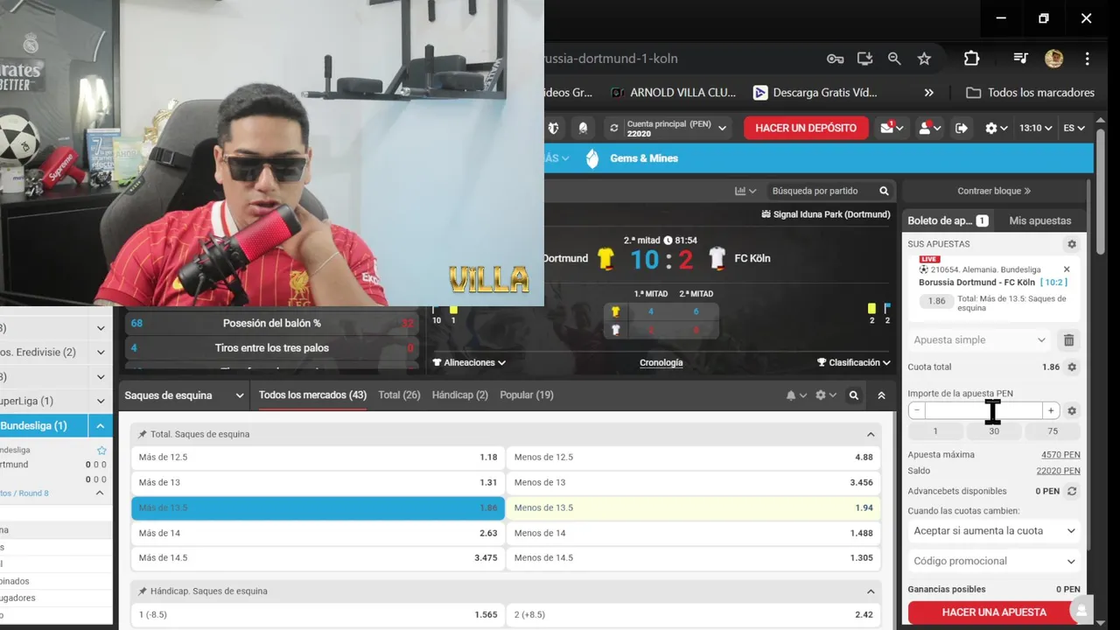Switch to the Total (26) tab
Screen dimensions: 1120x630
click(399, 395)
